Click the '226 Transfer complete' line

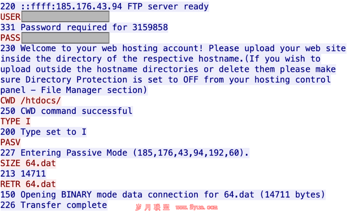click(x=54, y=205)
